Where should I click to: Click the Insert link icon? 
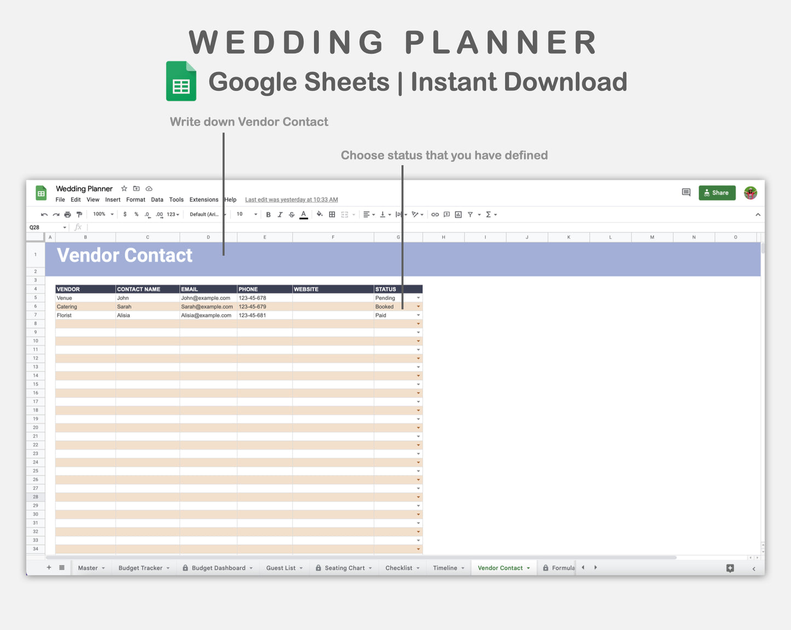(x=435, y=214)
